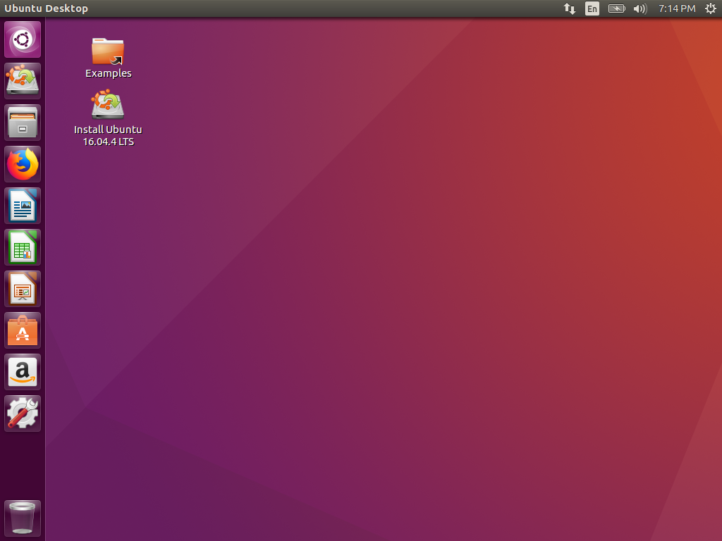Image resolution: width=722 pixels, height=541 pixels.
Task: Open LibreOffice Calc
Action: tap(22, 247)
